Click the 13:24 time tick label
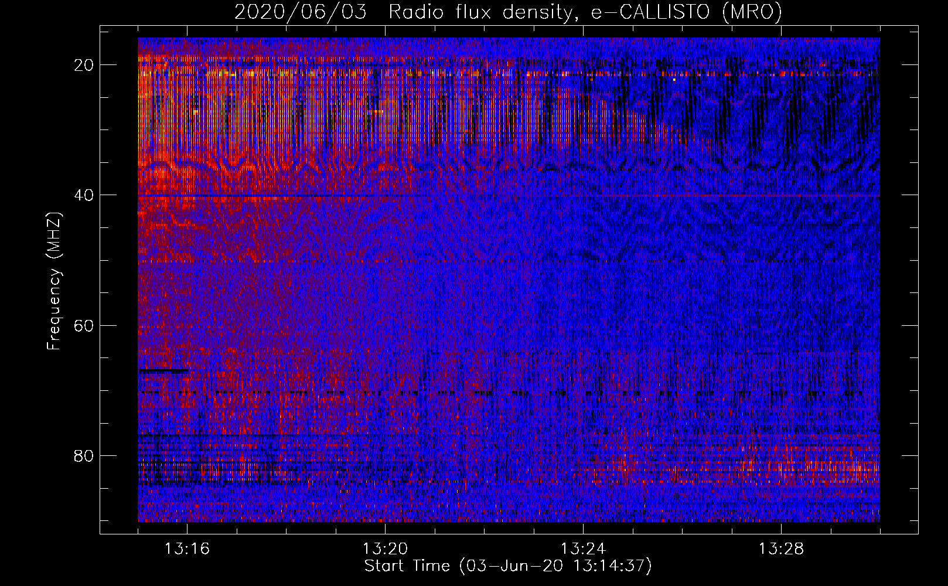 point(583,549)
